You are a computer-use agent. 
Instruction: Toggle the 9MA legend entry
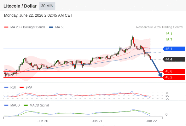point(26,87)
